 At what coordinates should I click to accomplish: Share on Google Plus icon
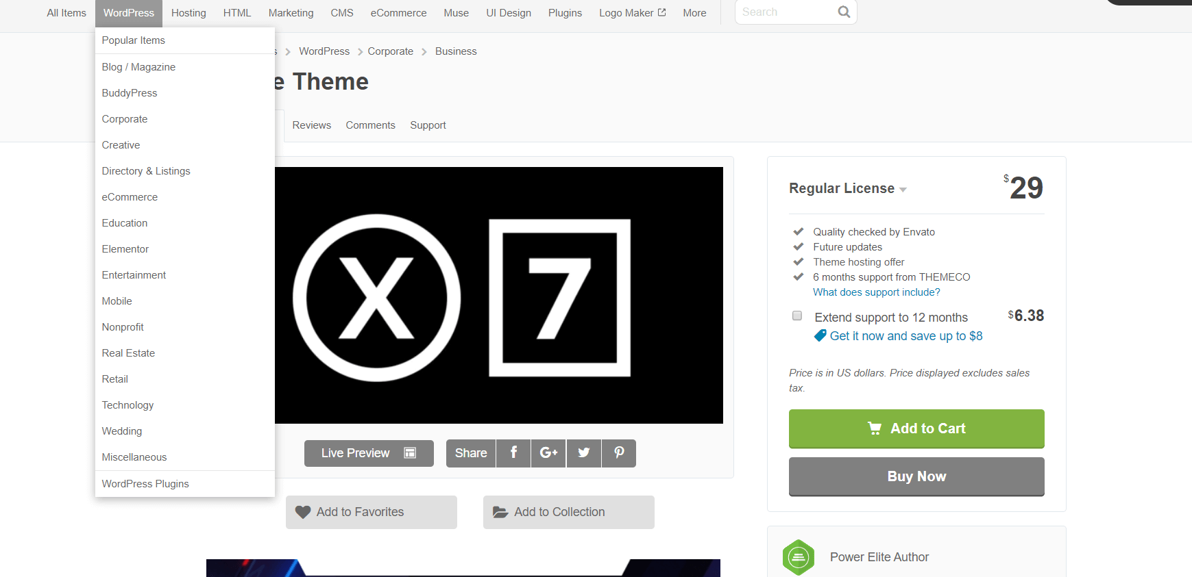[548, 453]
